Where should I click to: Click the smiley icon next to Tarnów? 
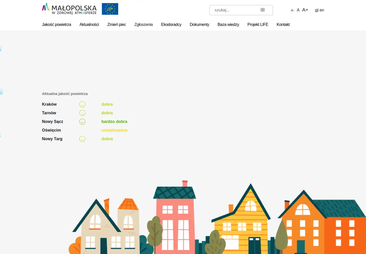click(82, 113)
